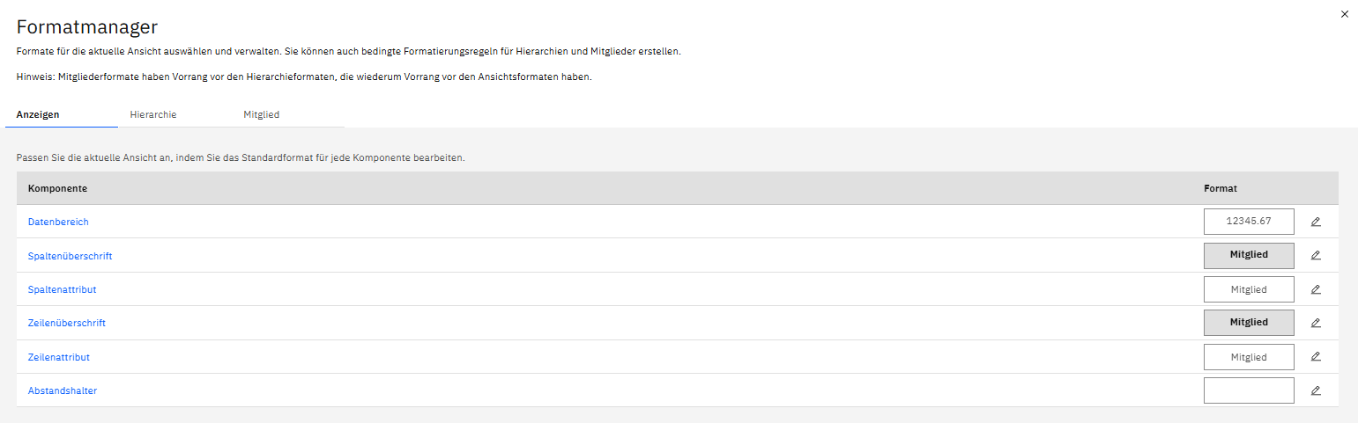Click edit pencil for Zeilenüberschrift
Viewport: 1358px width, 423px height.
1316,323
